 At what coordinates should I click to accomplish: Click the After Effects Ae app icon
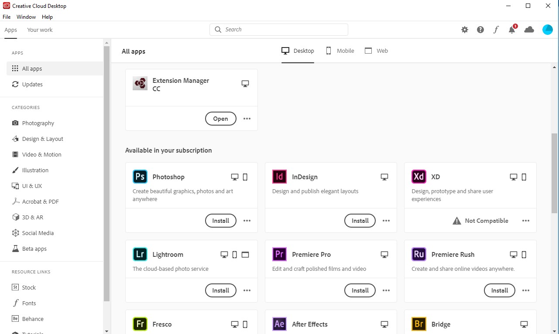tap(280, 324)
